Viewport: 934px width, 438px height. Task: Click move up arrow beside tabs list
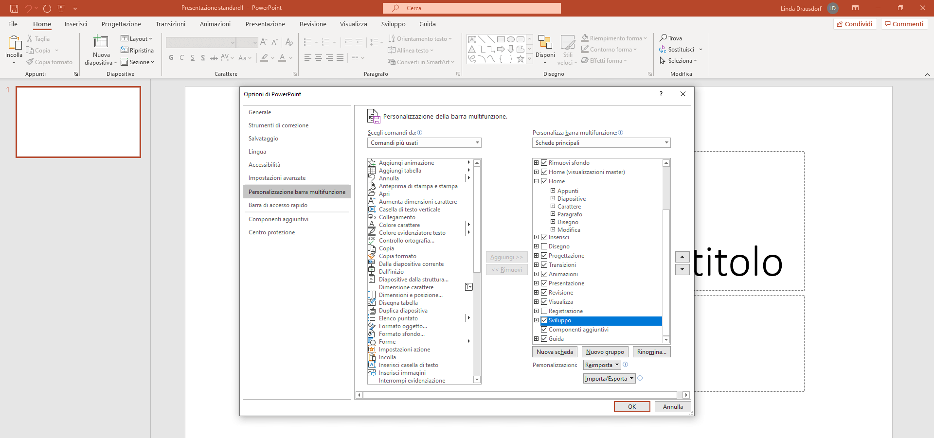683,257
